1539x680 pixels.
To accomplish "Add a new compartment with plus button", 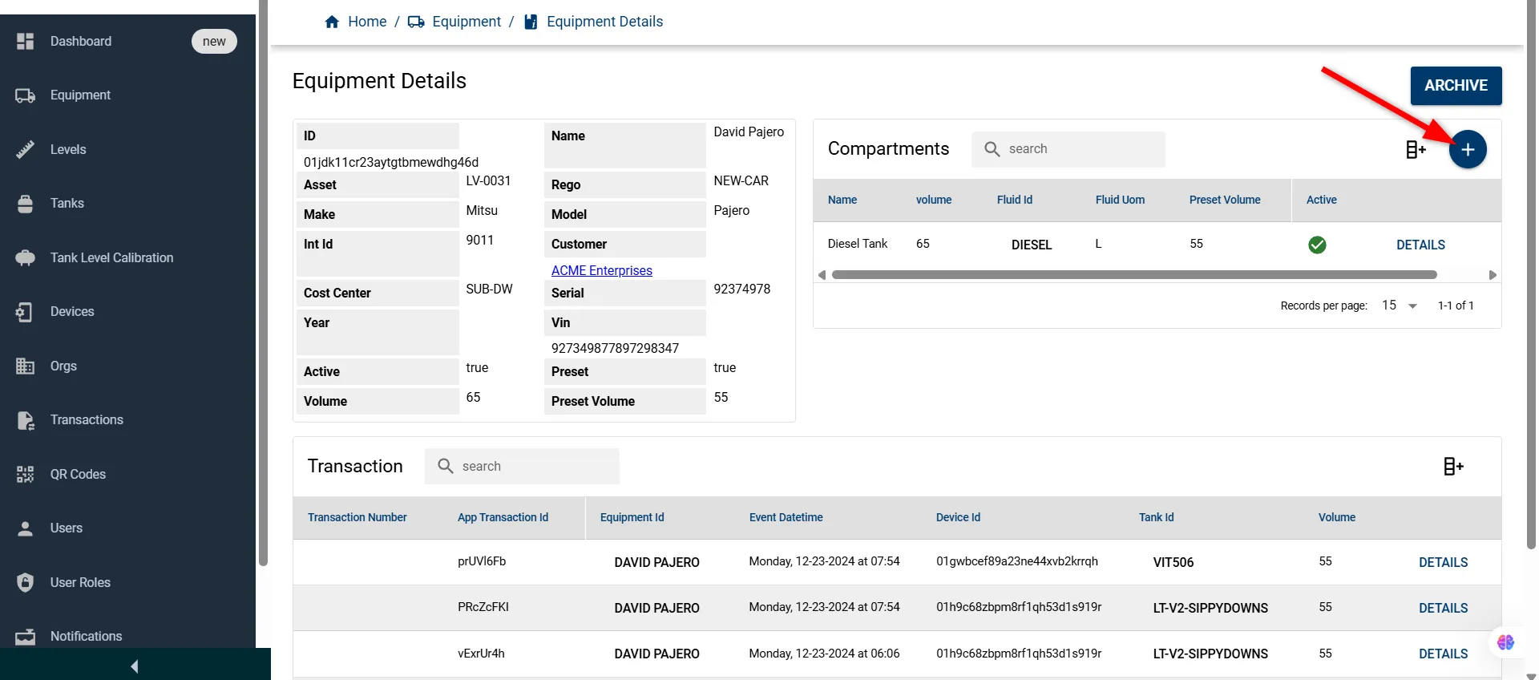I will coord(1468,149).
